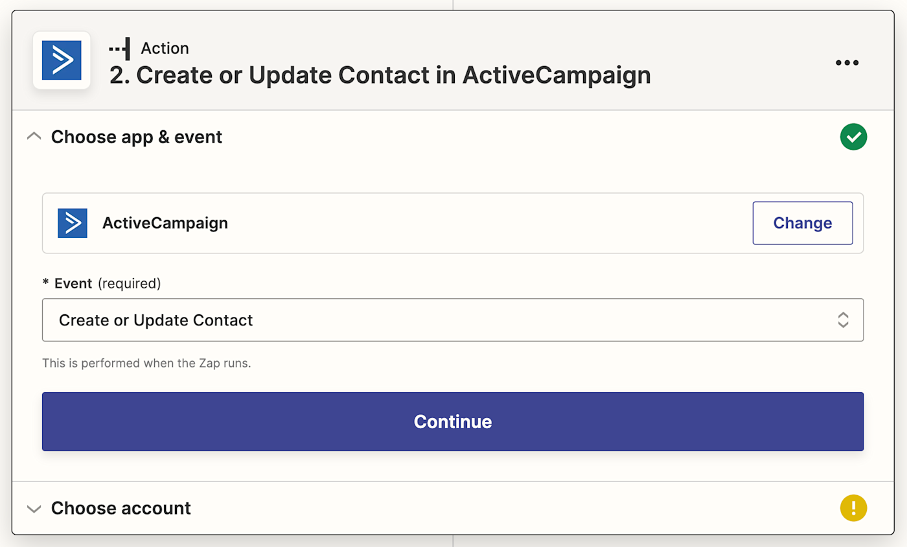
Task: Click the yellow warning icon for Choose account
Action: coord(853,508)
